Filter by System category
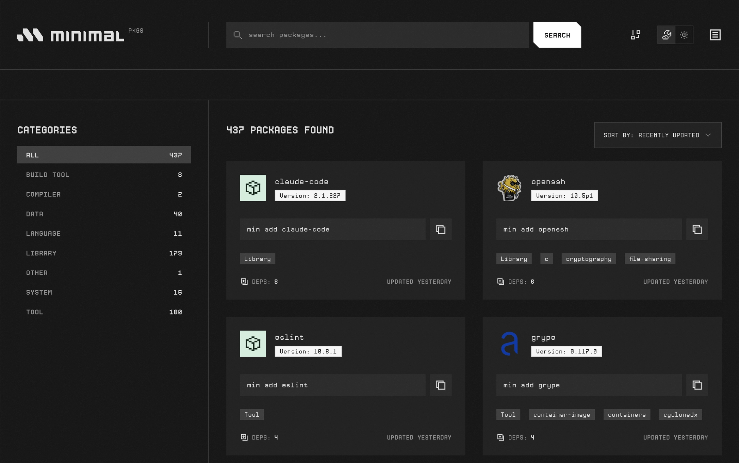739x463 pixels. tap(104, 292)
